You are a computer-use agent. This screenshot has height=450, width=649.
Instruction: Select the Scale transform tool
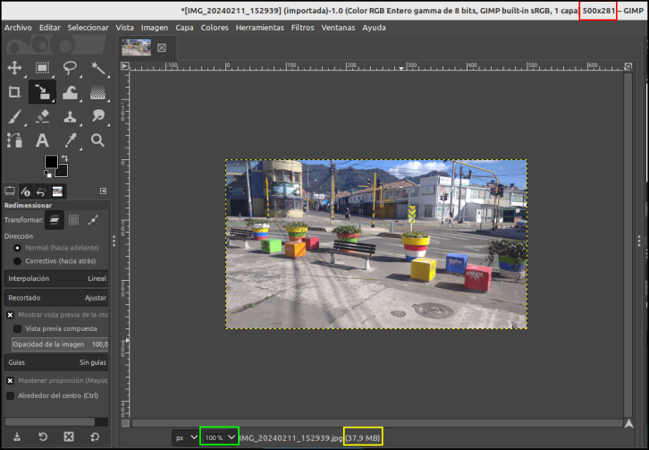point(42,92)
